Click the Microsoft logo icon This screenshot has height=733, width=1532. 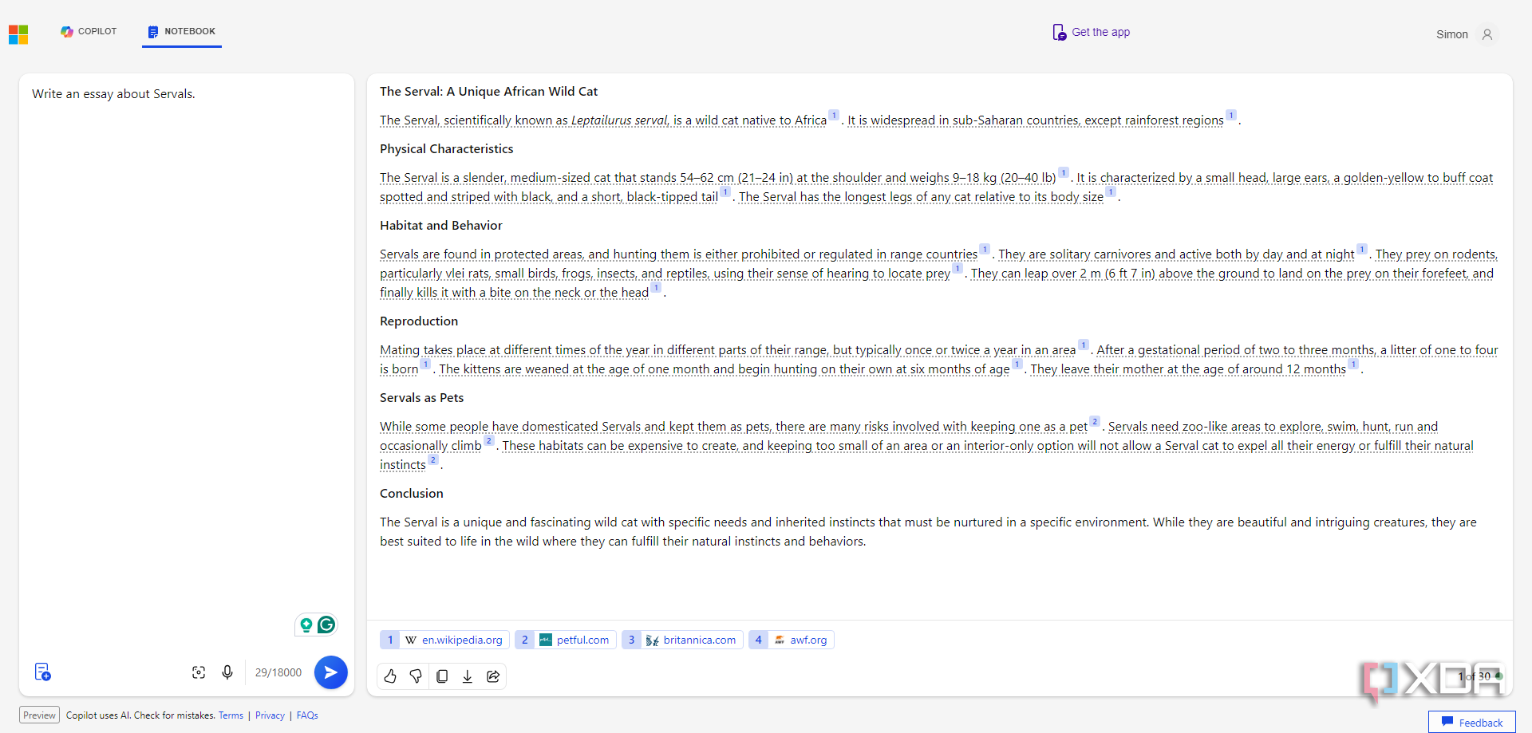[x=18, y=34]
